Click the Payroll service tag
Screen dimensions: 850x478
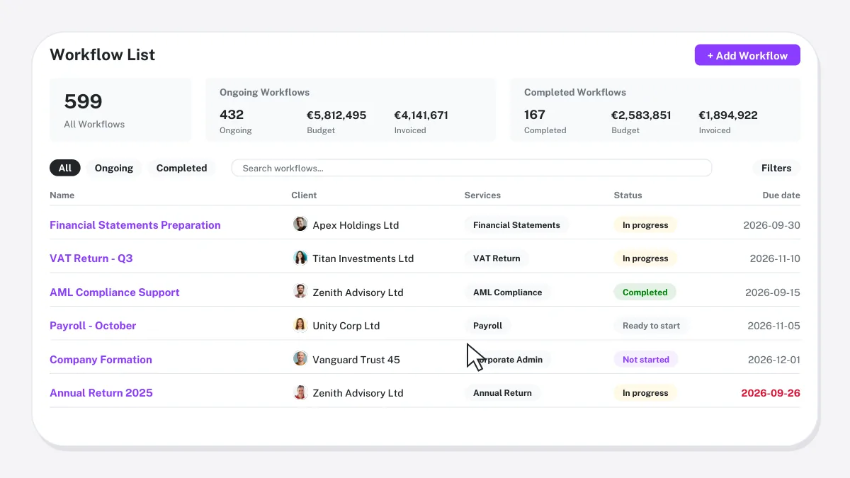487,326
